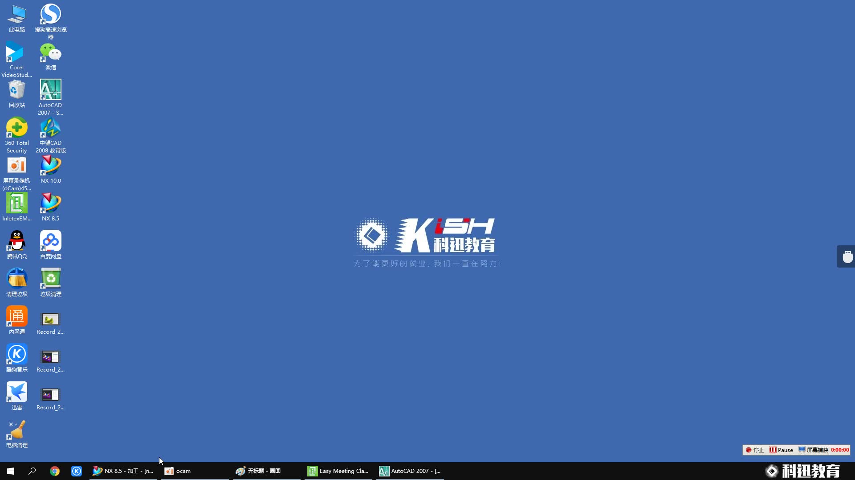The height and width of the screenshot is (480, 855).
Task: Click the floating widget at right screen edge
Action: 847,256
